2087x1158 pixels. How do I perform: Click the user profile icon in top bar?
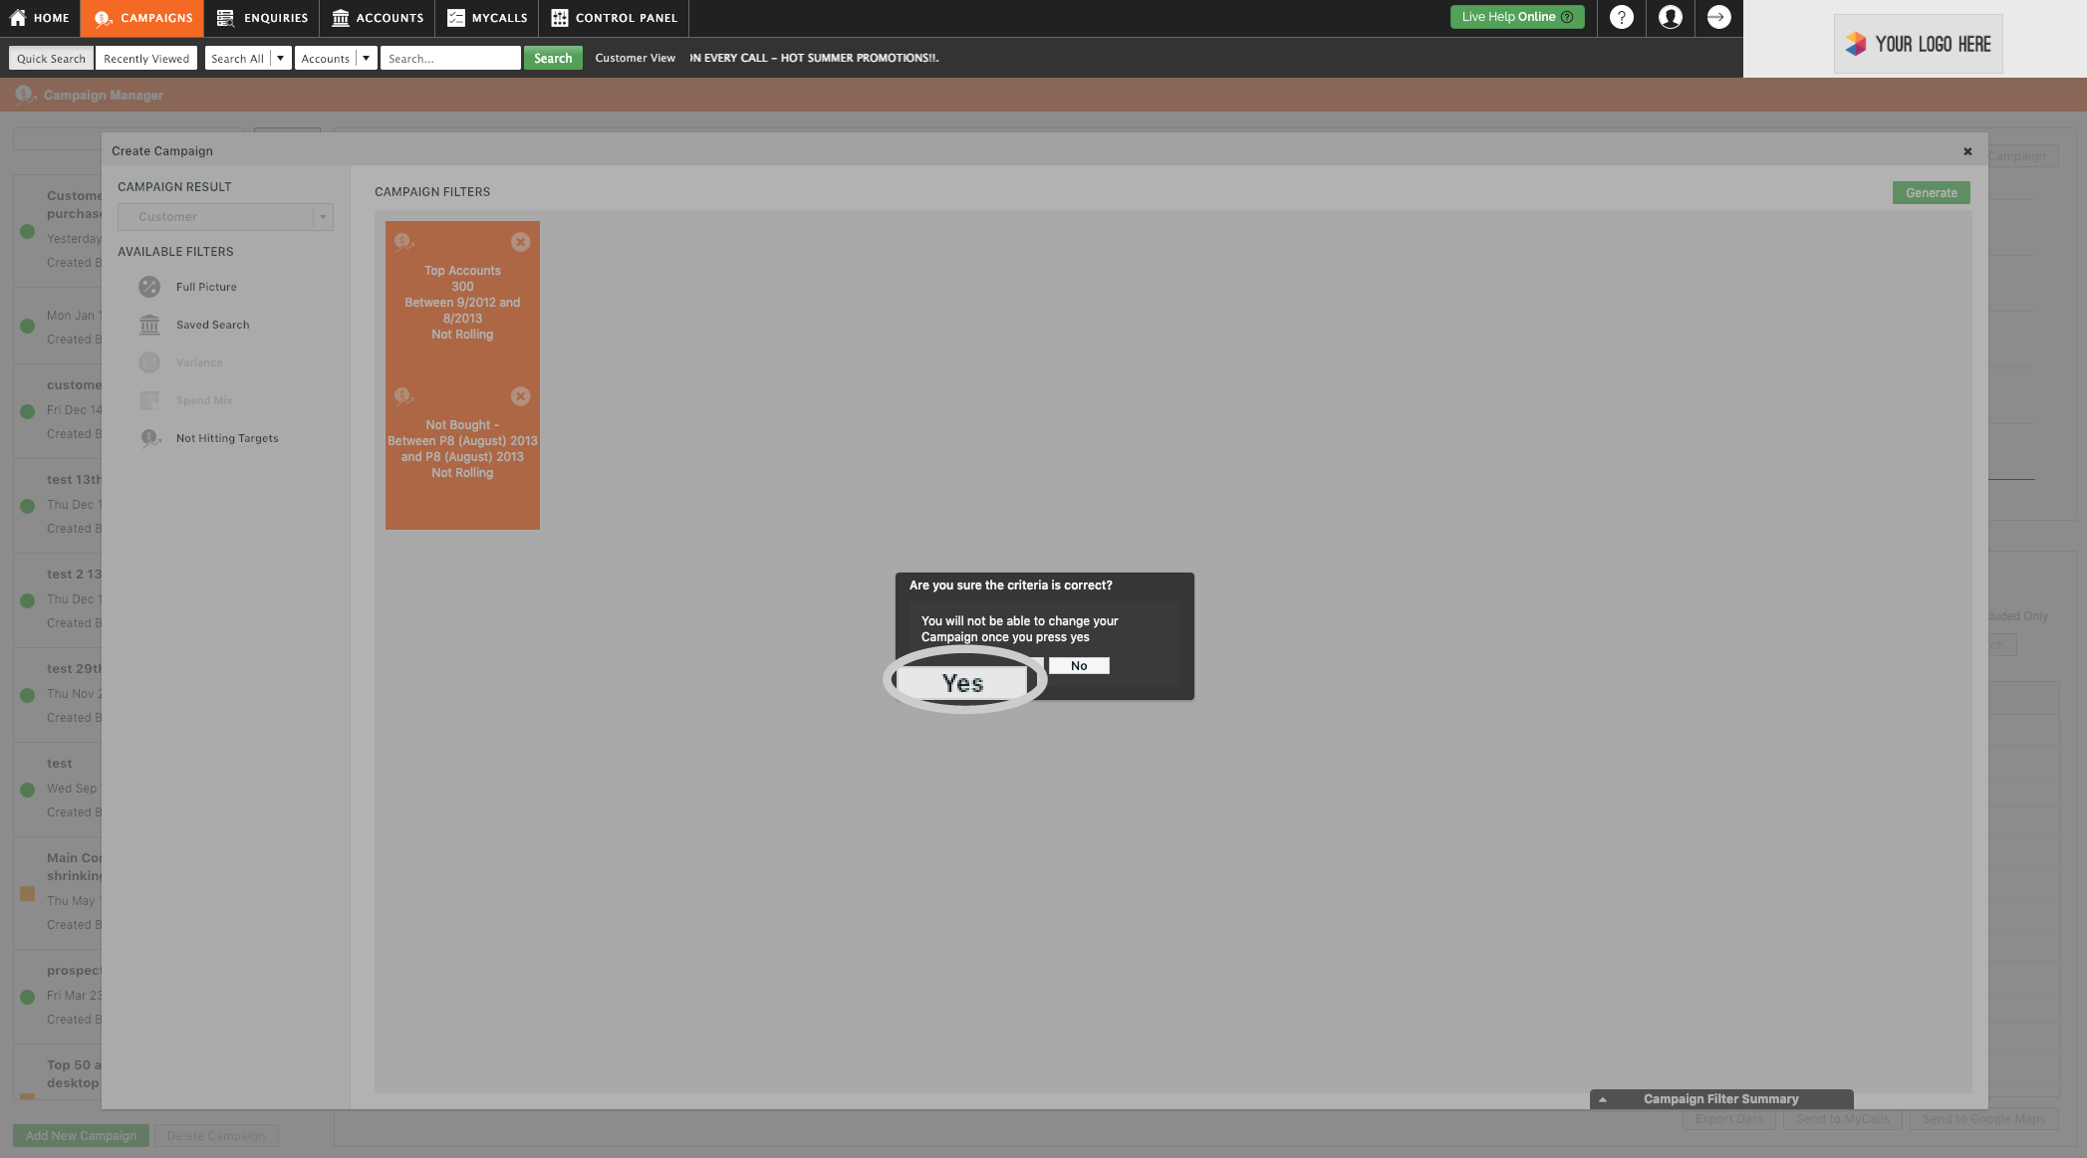coord(1671,17)
